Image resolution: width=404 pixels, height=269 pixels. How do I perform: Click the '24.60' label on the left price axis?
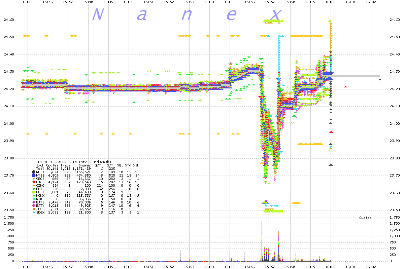pos(8,20)
